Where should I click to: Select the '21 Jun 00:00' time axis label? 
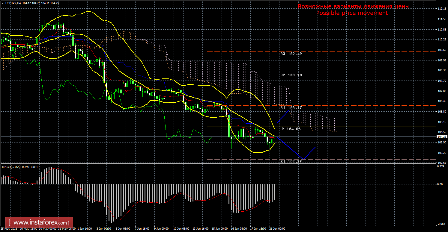(x=277, y=229)
